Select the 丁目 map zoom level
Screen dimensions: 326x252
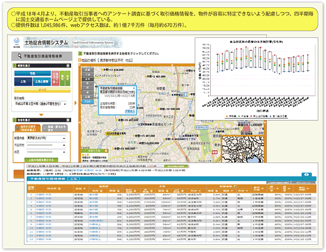88,75
